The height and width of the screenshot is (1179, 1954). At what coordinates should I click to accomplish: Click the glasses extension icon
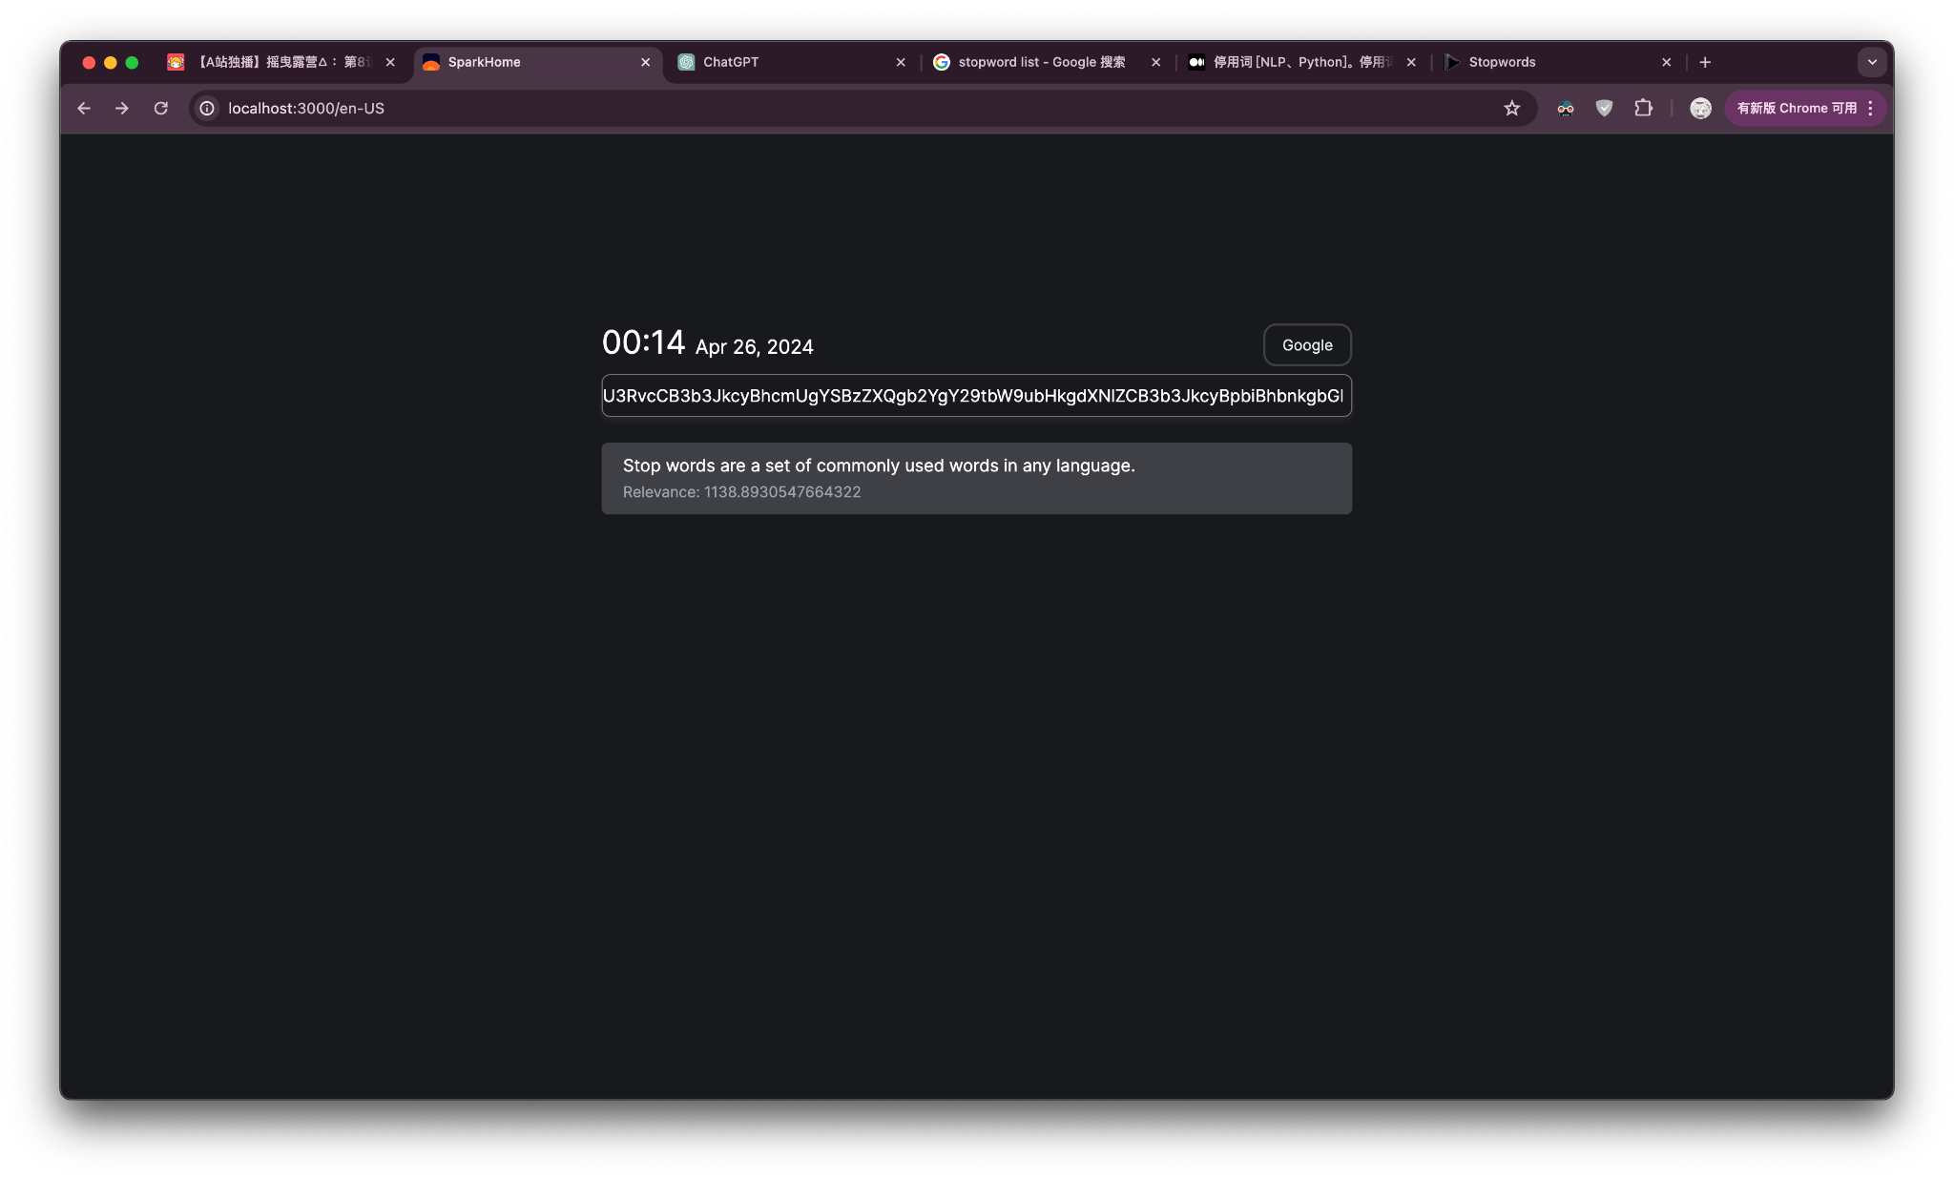pos(1565,109)
